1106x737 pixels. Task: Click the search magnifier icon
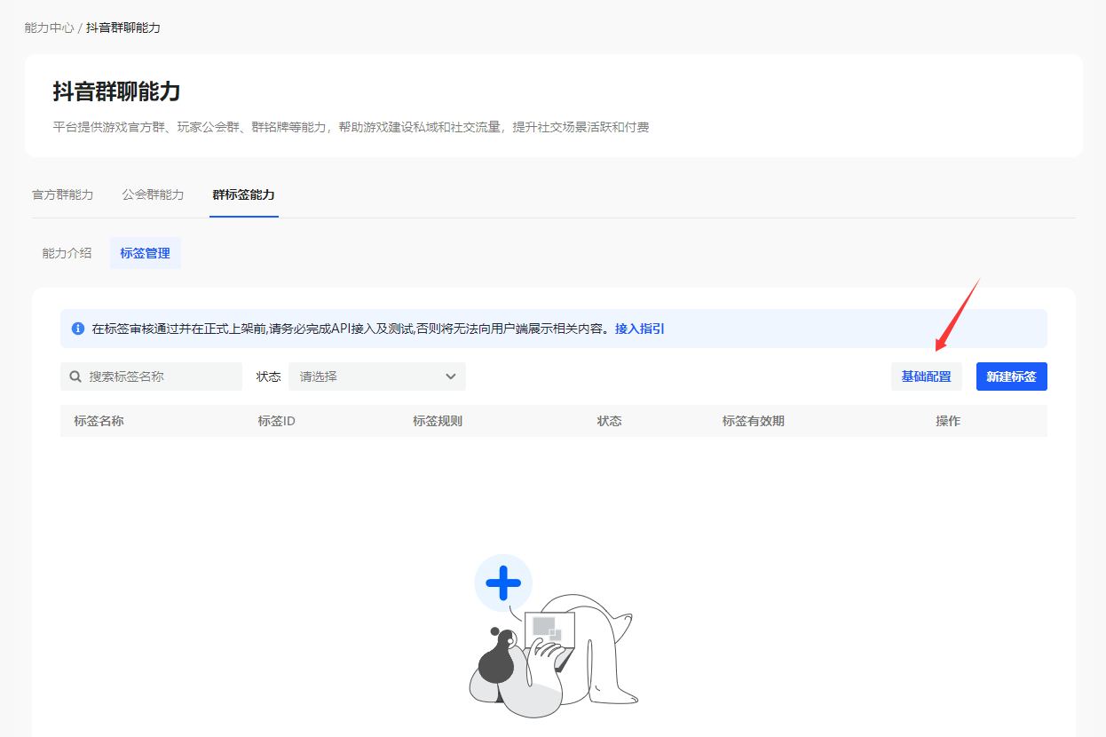[75, 376]
